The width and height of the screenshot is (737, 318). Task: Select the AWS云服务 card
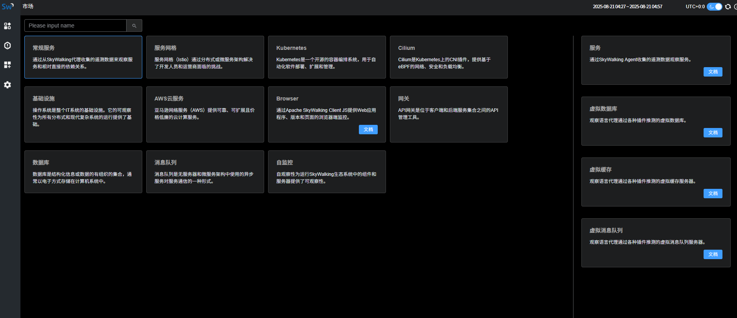tap(205, 115)
